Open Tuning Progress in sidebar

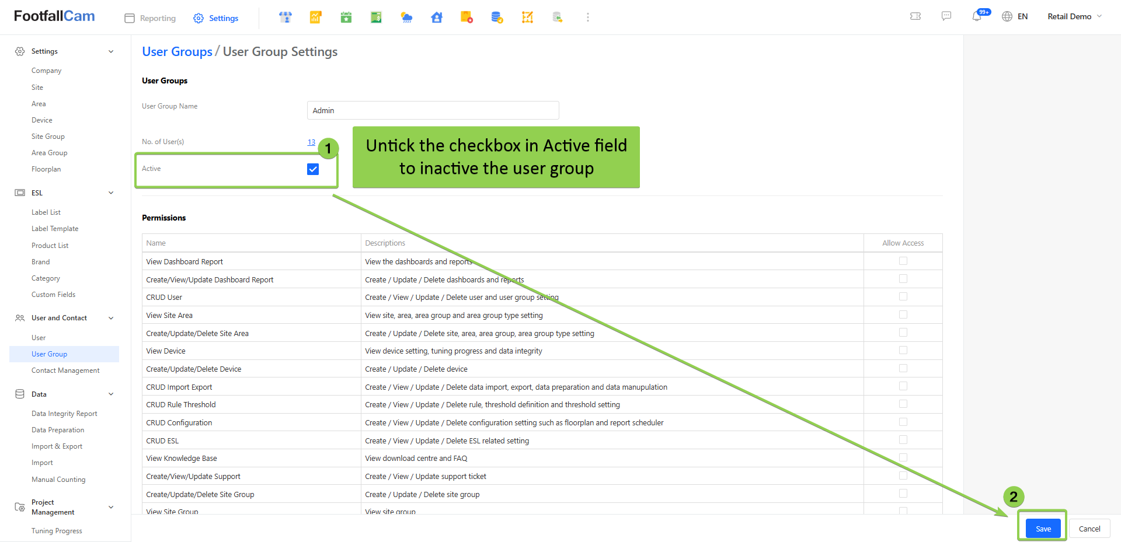point(57,531)
